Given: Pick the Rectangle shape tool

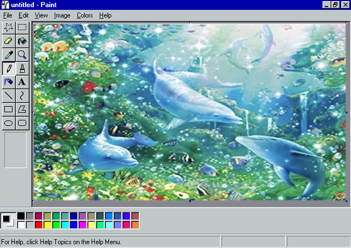Looking at the screenshot, I should pos(9,109).
